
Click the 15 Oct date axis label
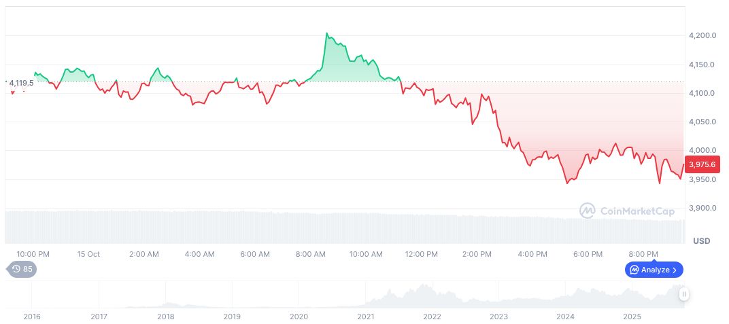point(88,254)
